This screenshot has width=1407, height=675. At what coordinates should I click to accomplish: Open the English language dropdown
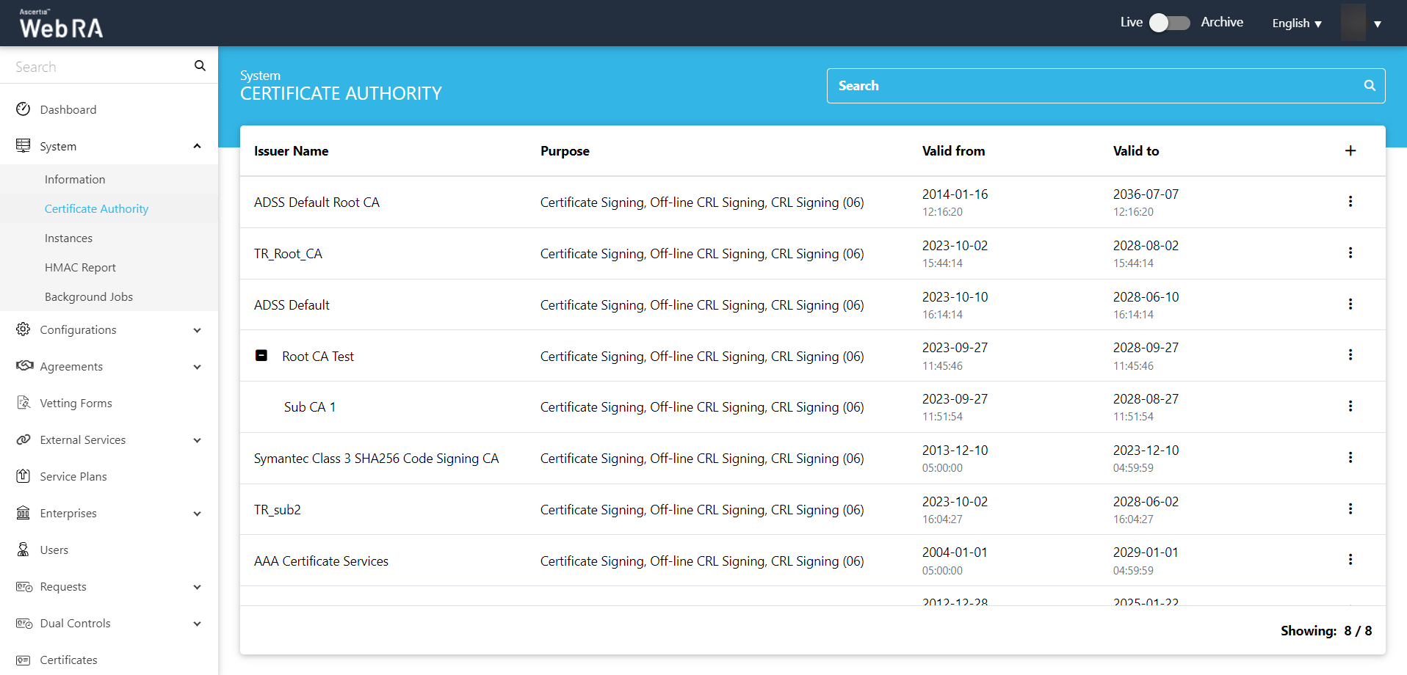(1296, 23)
